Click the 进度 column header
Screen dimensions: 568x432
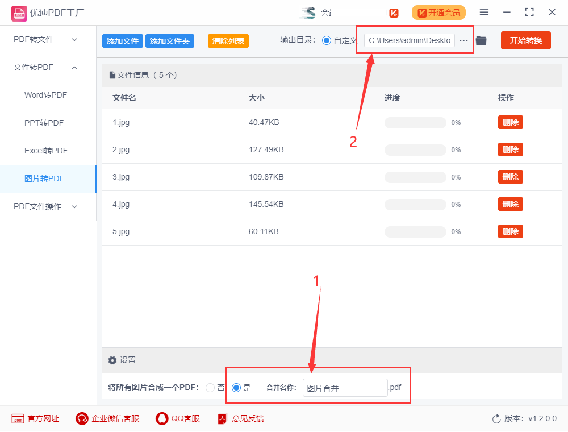392,98
